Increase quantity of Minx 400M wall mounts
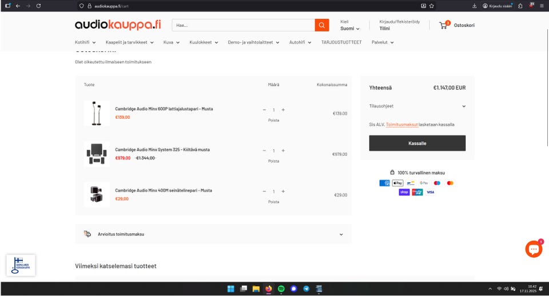 click(283, 191)
